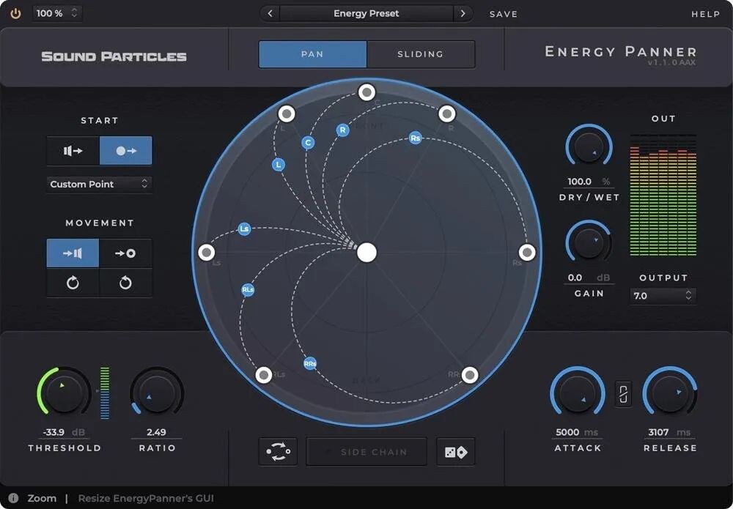Click the Threshold -33.9 dB value
Screen dimensions: 733x509
coord(64,432)
